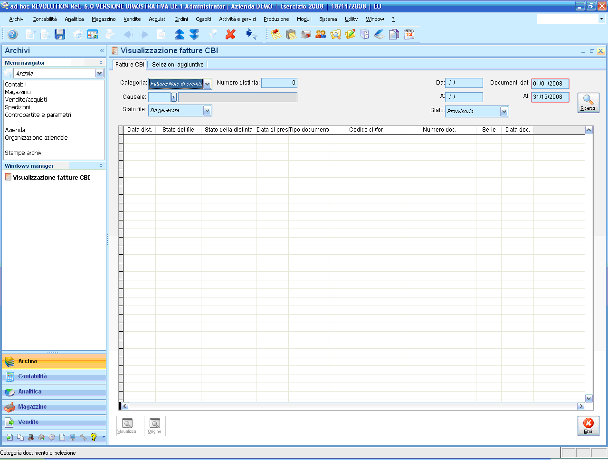Screen dimensions: 608x460
Task: Select Vendite/acquisti in navigator list
Action: pos(26,100)
